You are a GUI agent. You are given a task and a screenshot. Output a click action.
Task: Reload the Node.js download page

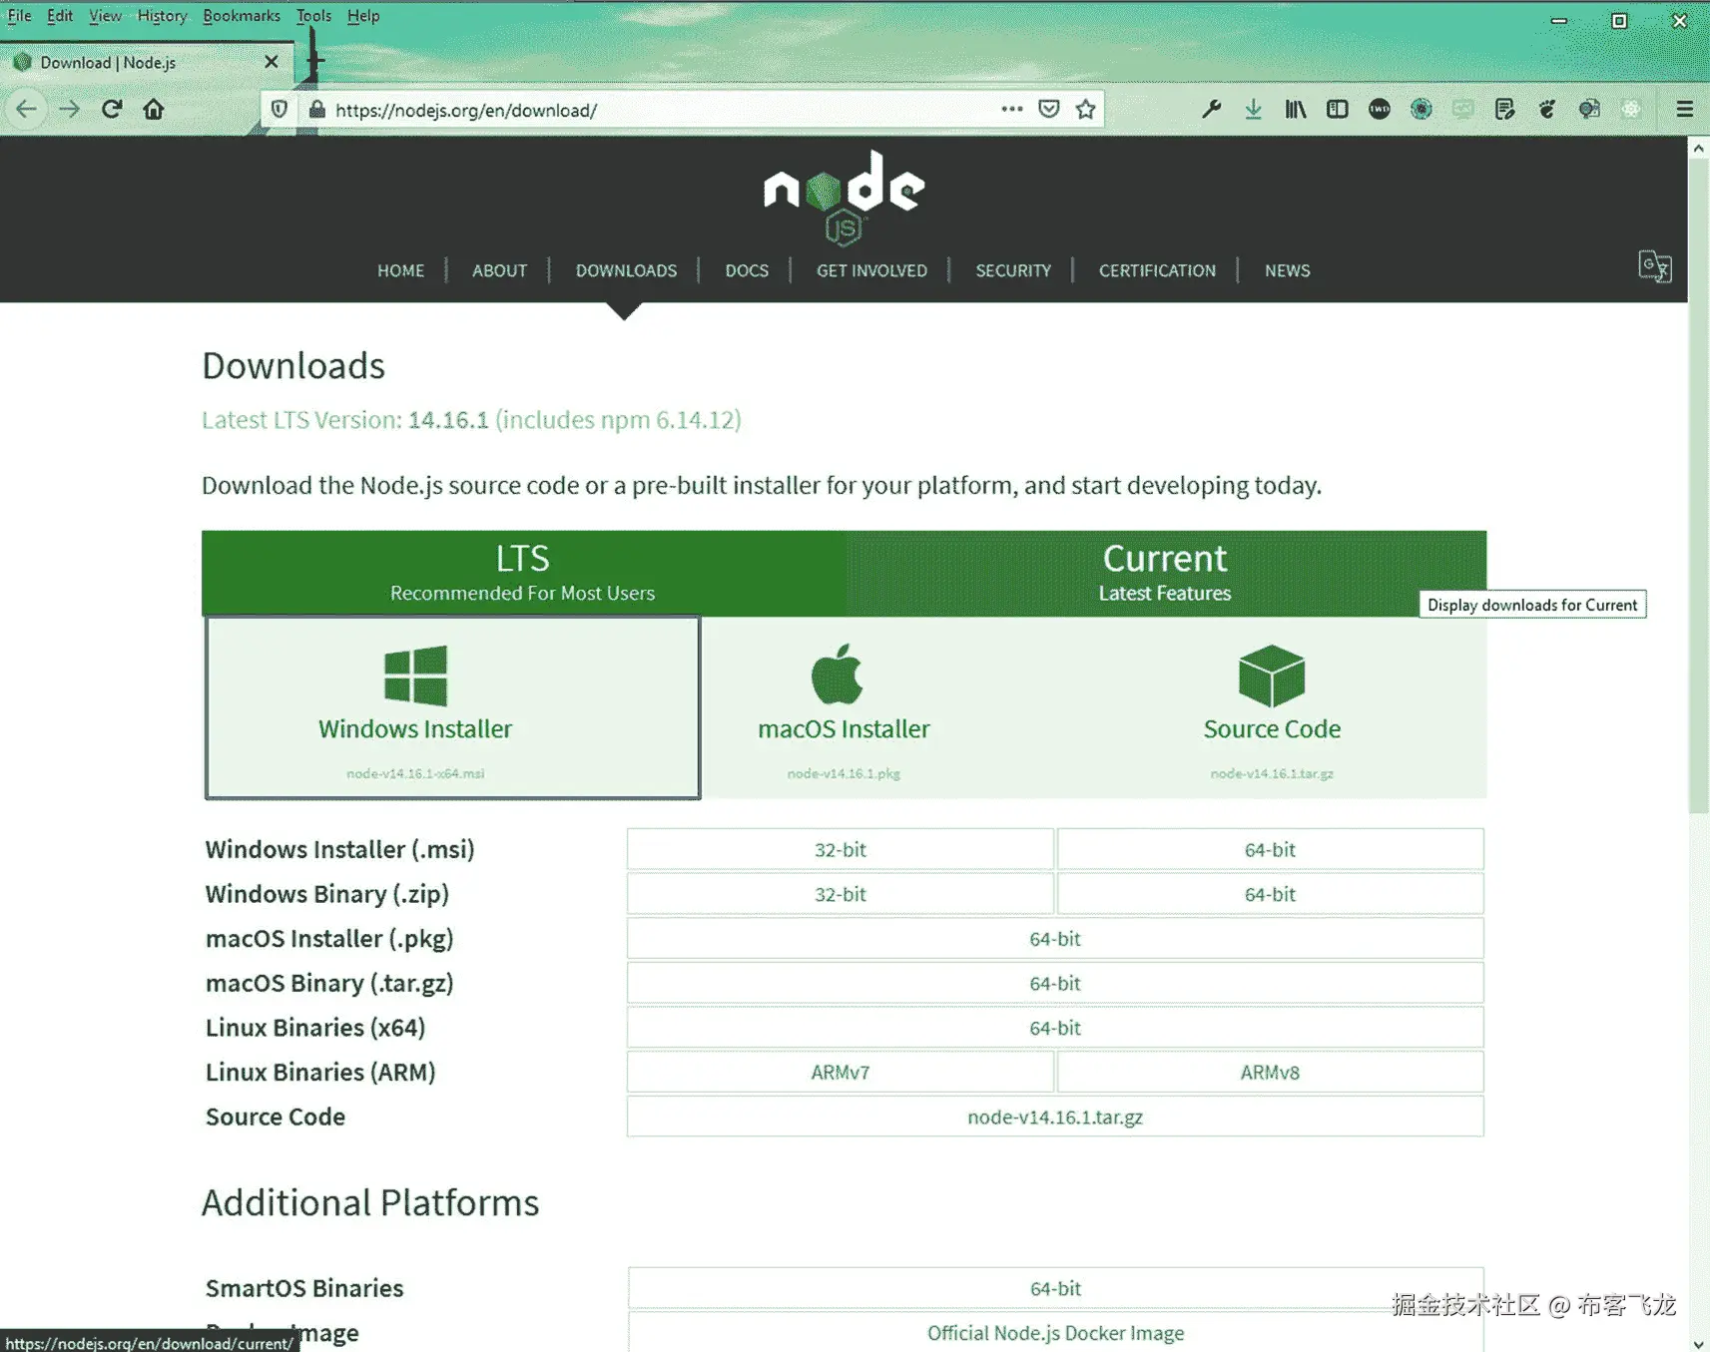click(x=112, y=109)
